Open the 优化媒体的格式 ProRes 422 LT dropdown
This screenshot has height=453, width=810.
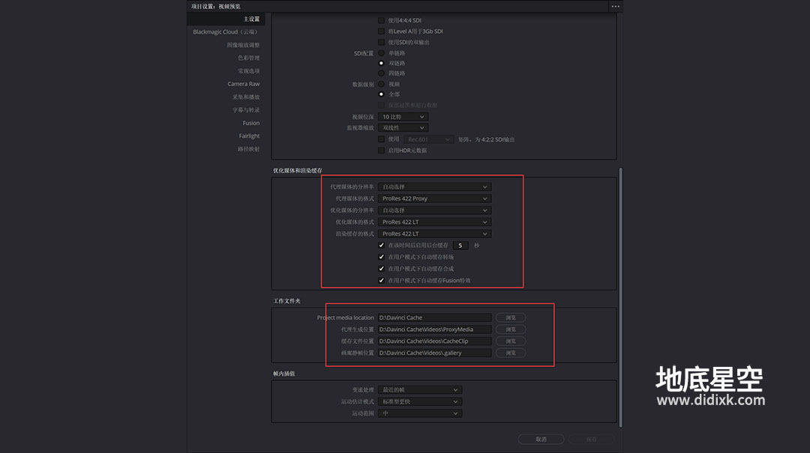(x=434, y=222)
